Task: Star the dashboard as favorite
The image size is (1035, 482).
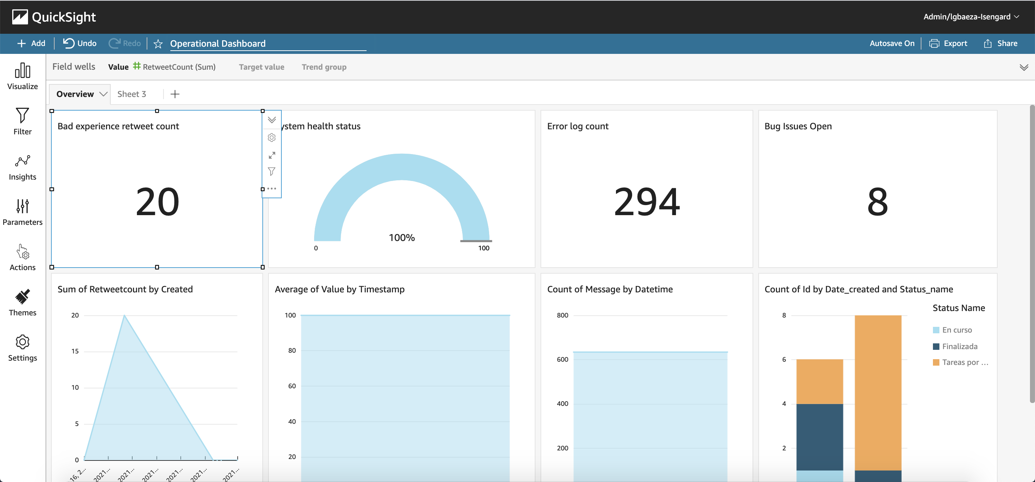Action: (x=158, y=44)
